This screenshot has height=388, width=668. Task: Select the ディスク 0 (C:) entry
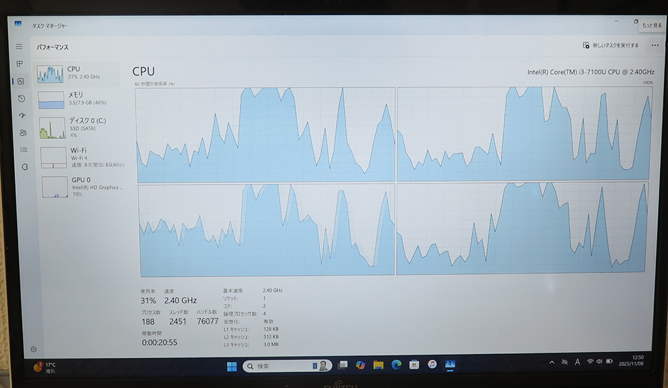pyautogui.click(x=81, y=128)
